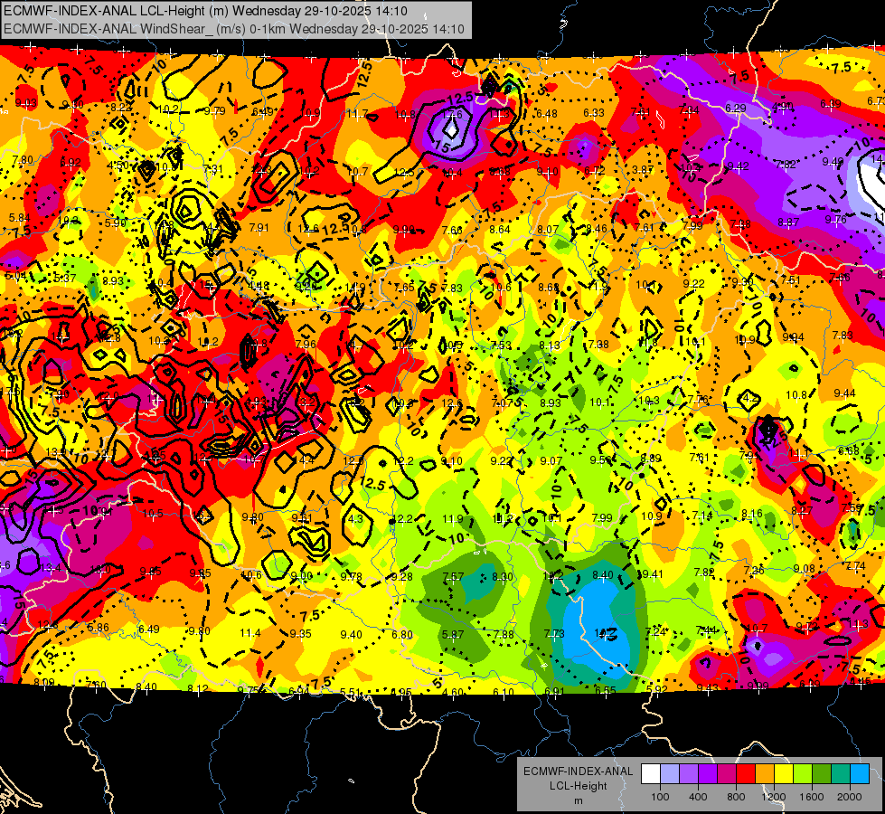Image resolution: width=885 pixels, height=814 pixels.
Task: Click the legend label '800'
Action: (736, 797)
